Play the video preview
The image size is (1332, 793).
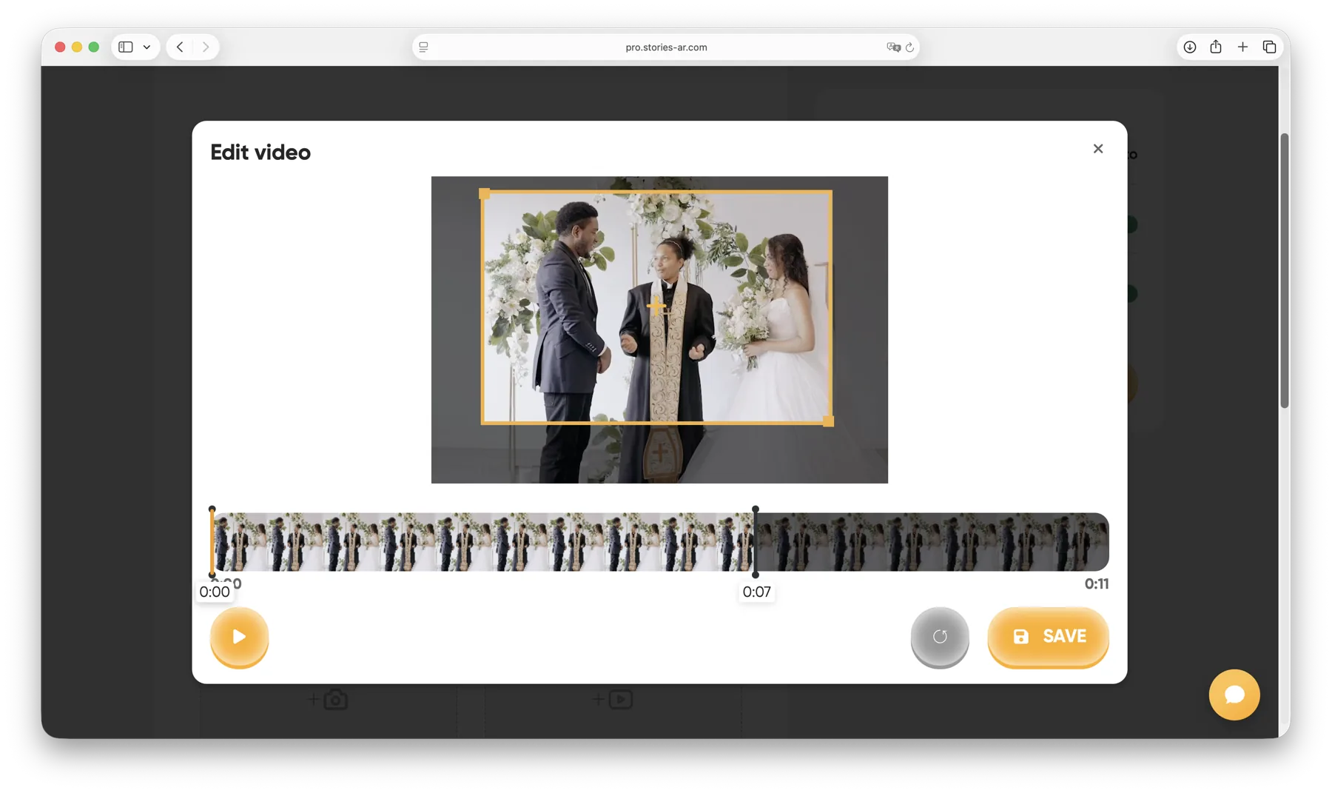click(x=239, y=637)
